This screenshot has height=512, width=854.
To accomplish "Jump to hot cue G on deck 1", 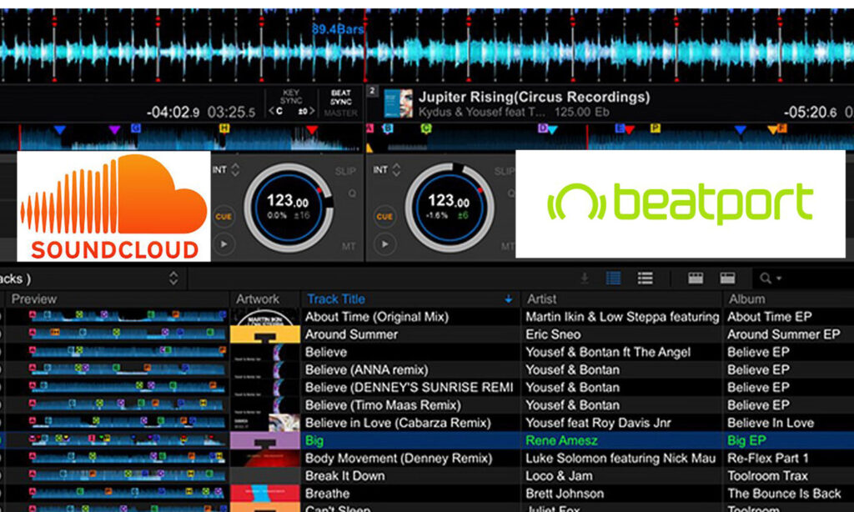I will click(136, 128).
